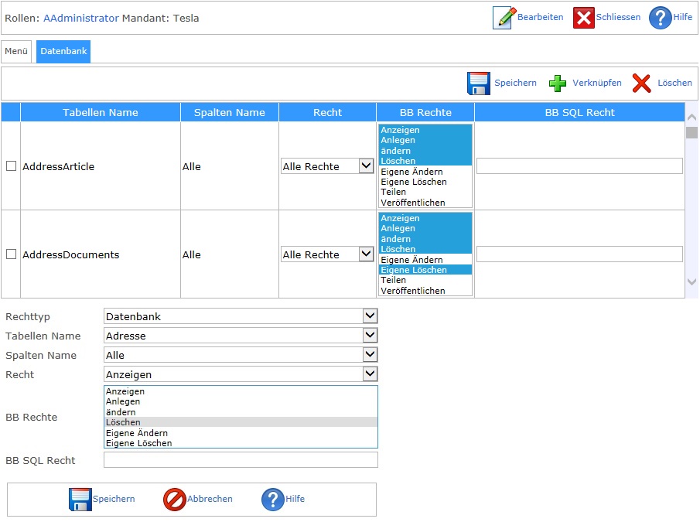Open Hilfe via top question mark icon
Screen dimensions: 700x522
pyautogui.click(x=660, y=18)
